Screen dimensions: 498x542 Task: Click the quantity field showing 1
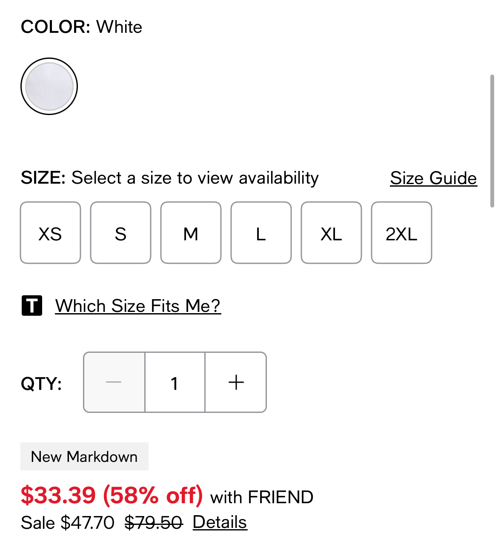coord(175,382)
